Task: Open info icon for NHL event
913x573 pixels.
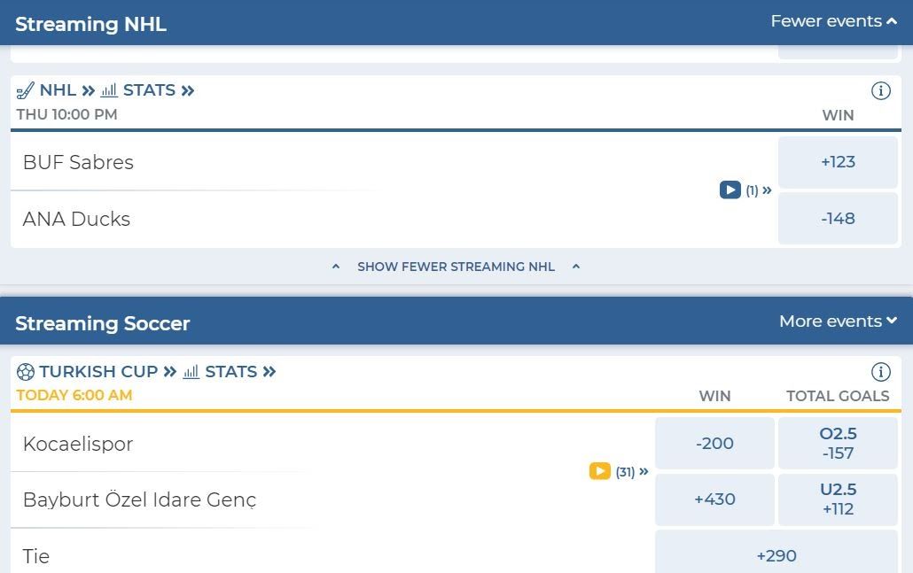Action: pos(880,90)
